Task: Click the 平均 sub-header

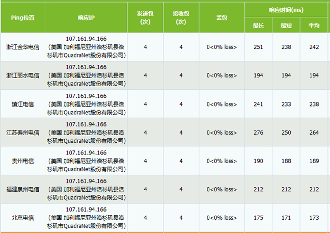Action: (x=314, y=25)
